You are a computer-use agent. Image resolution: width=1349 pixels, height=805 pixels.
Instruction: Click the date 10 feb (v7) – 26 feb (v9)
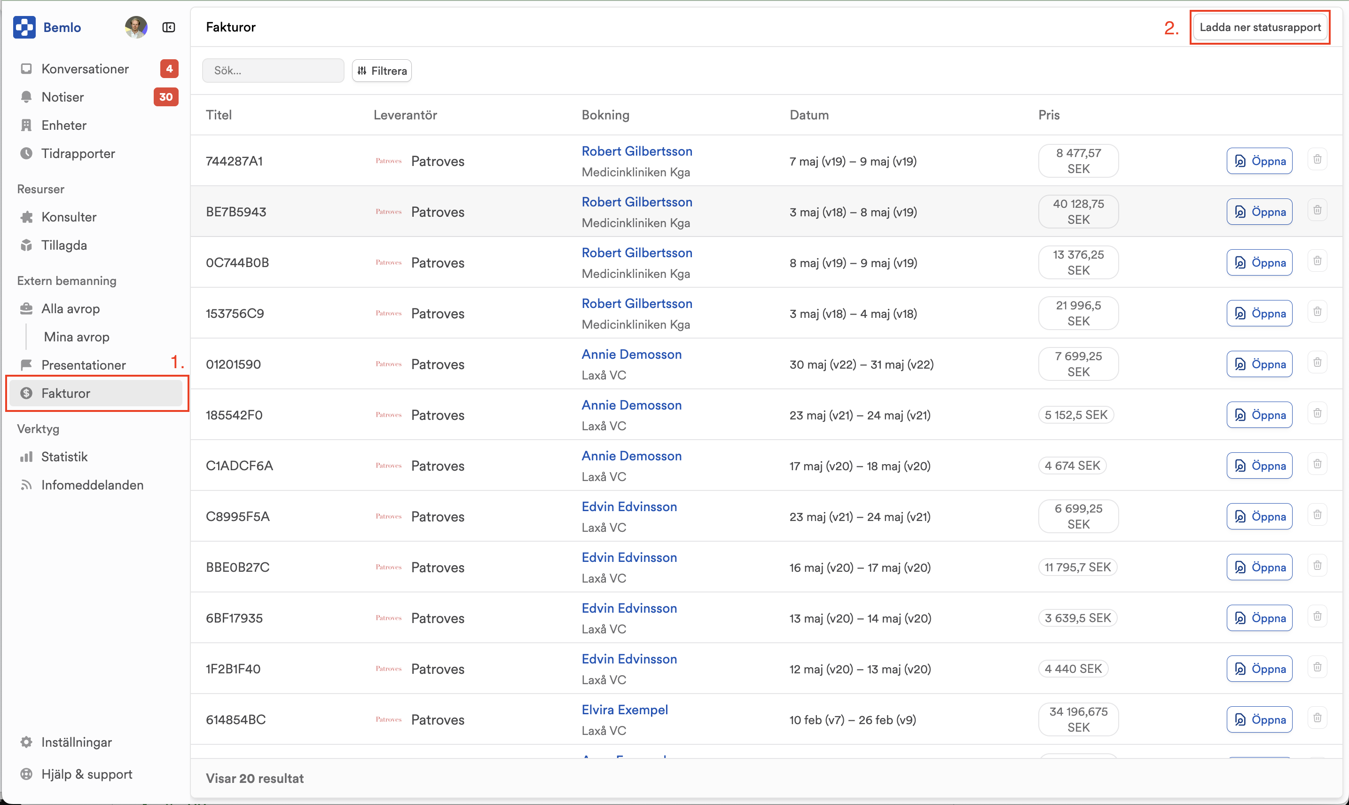852,720
